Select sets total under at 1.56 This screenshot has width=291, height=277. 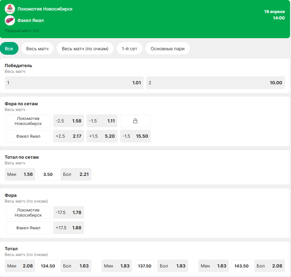[20, 174]
